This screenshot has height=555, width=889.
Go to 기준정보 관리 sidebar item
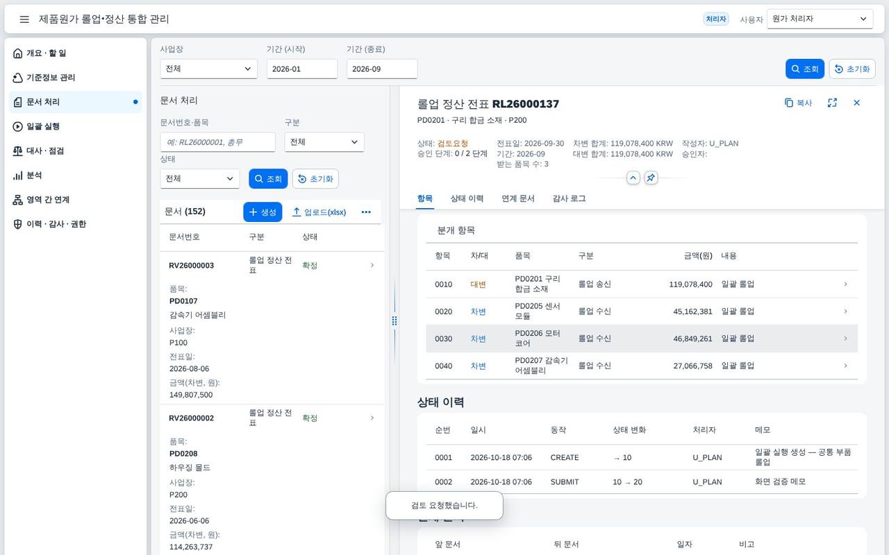75,78
